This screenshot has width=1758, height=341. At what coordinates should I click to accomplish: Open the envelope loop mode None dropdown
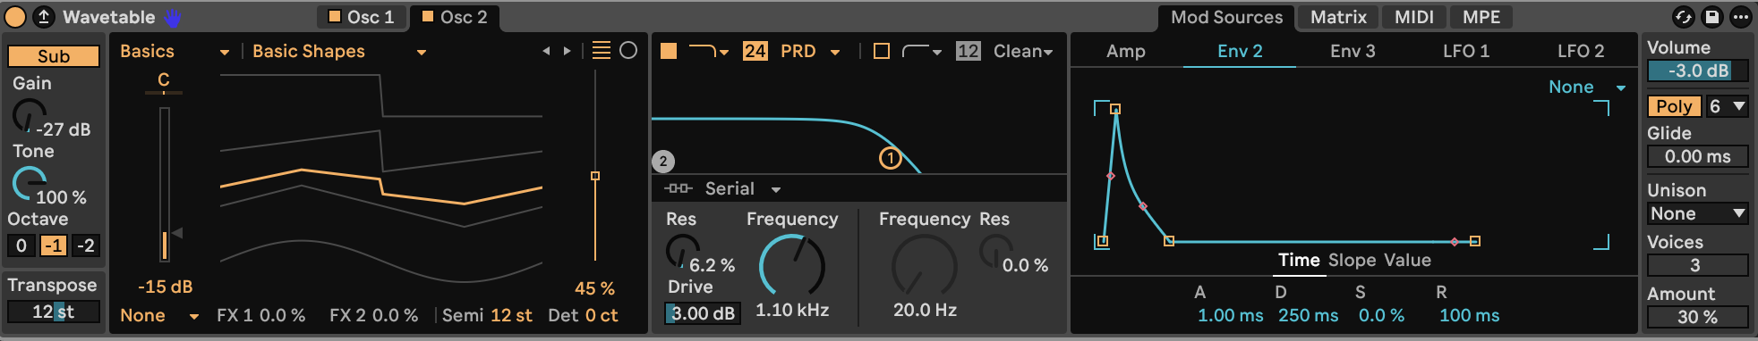1587,87
